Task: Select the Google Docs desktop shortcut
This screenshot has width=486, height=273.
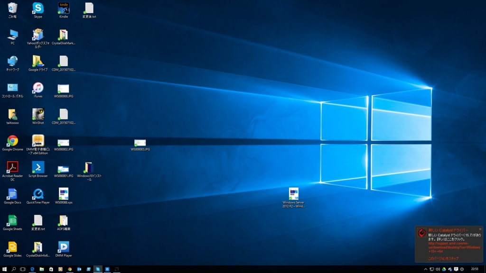Action: (12, 196)
